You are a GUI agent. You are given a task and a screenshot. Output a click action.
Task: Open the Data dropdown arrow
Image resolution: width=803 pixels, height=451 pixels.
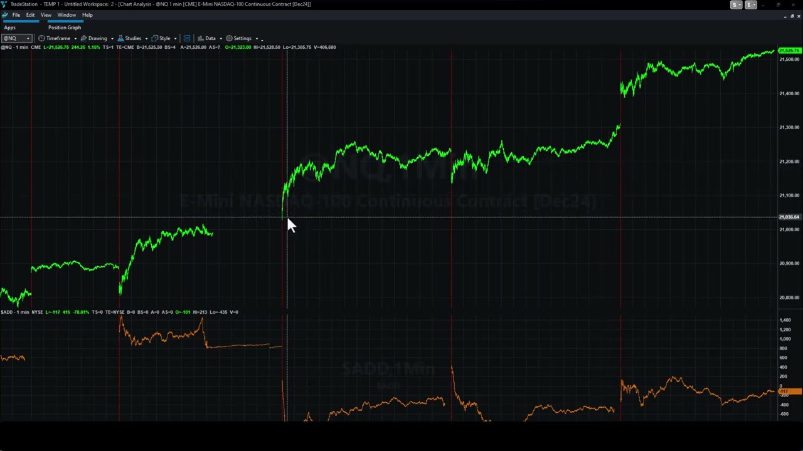220,39
